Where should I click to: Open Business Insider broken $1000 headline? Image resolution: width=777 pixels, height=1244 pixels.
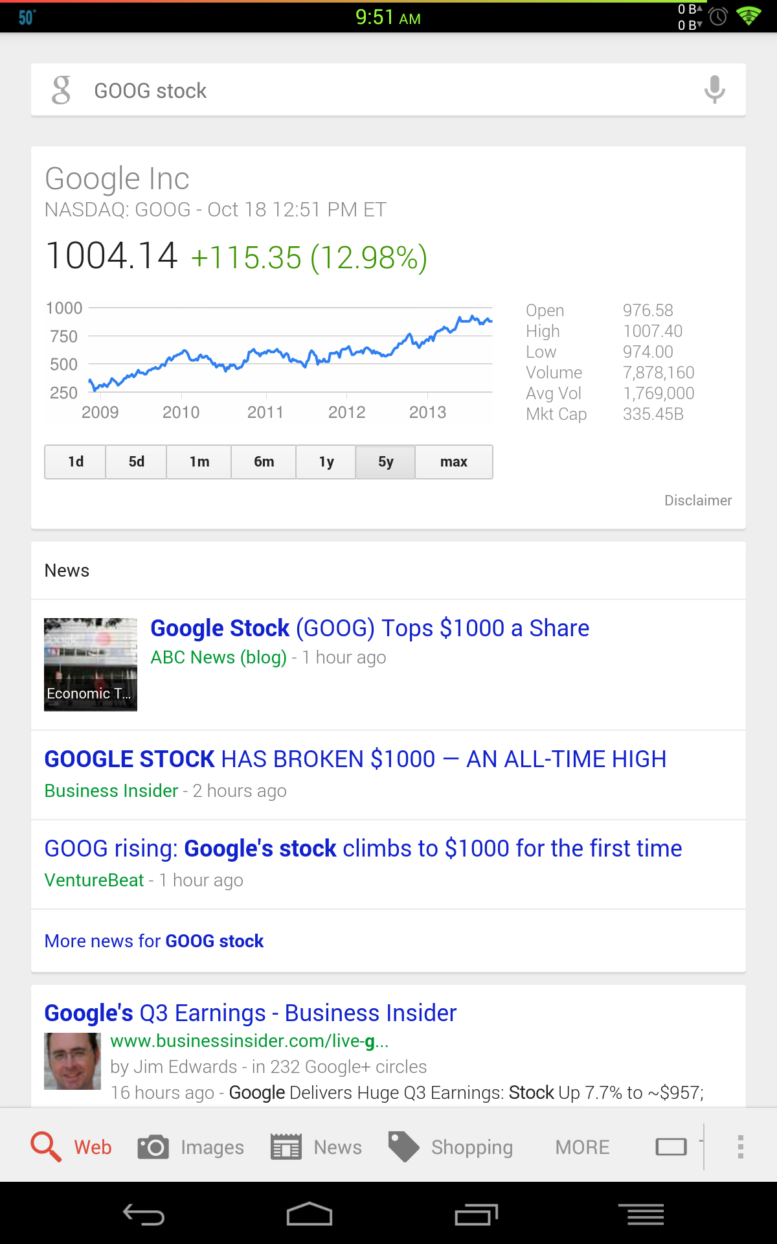[355, 759]
